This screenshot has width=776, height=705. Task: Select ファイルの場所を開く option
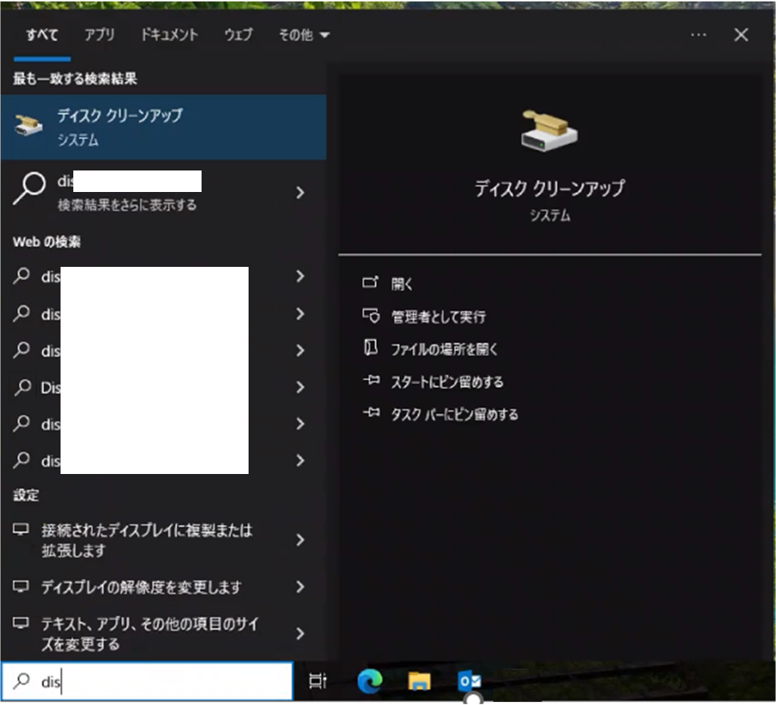pyautogui.click(x=444, y=349)
